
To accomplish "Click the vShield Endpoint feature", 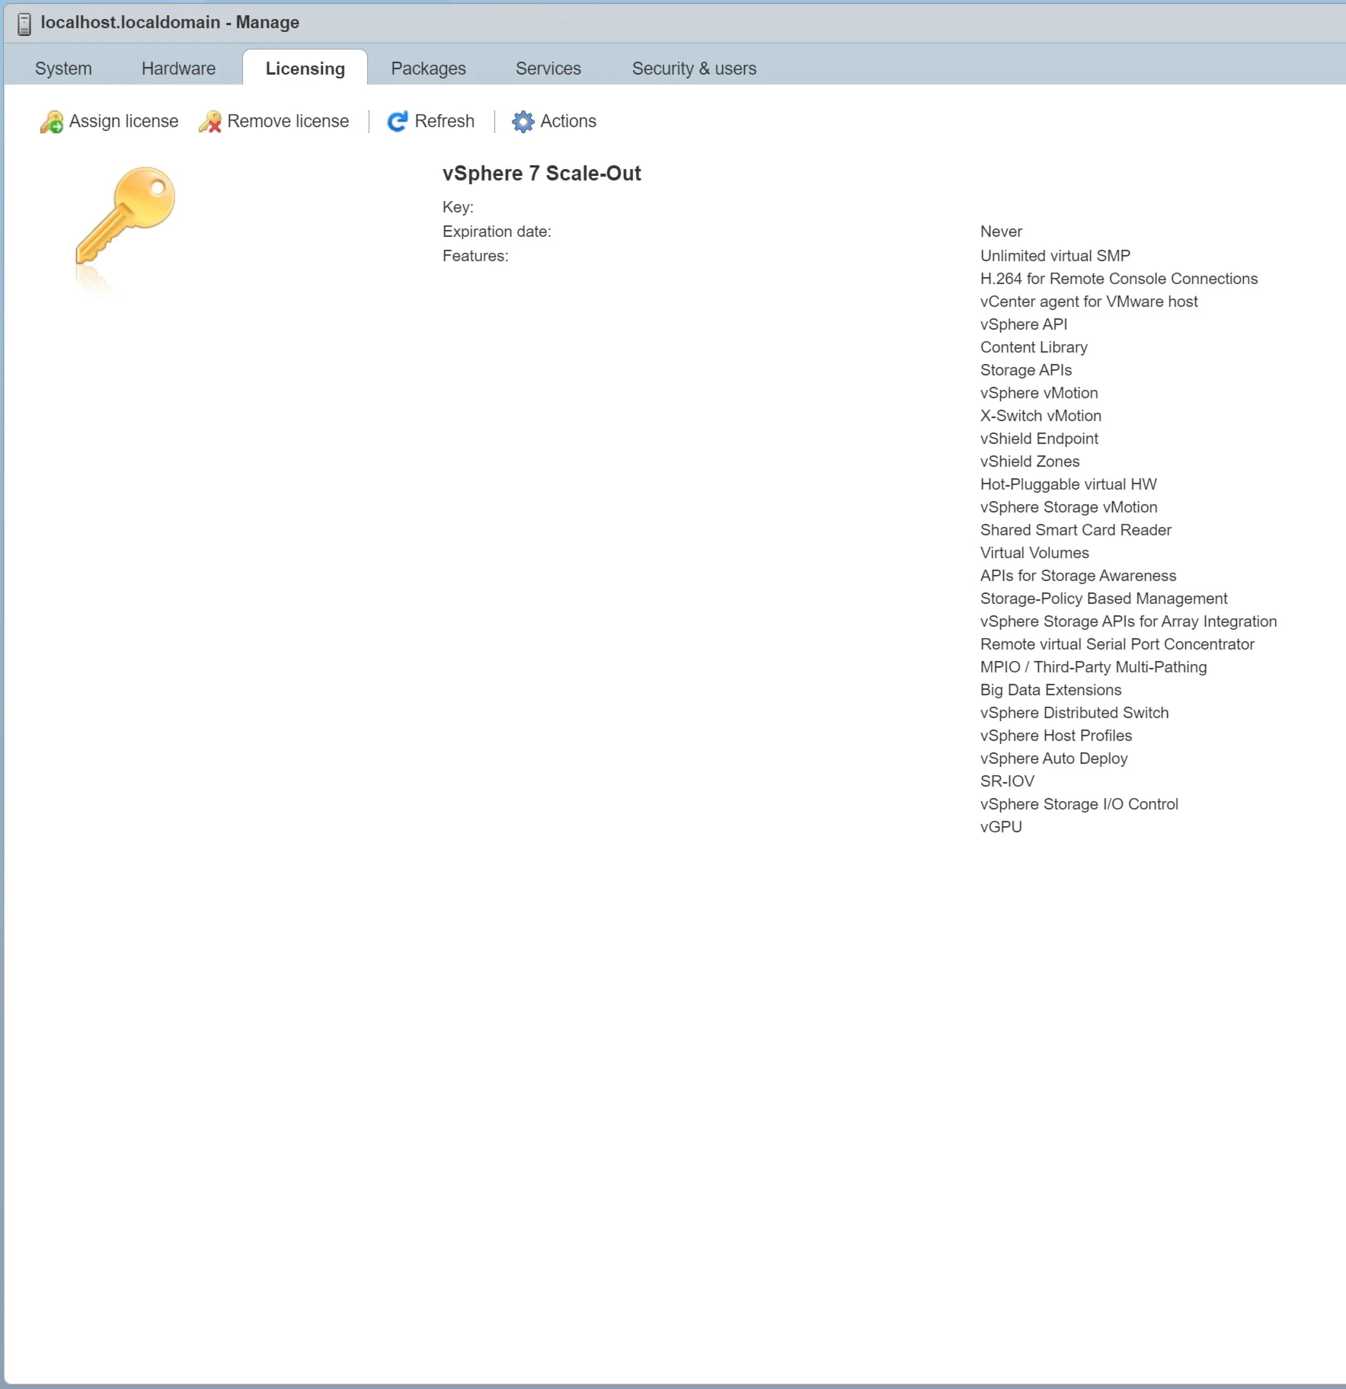I will [x=1039, y=439].
